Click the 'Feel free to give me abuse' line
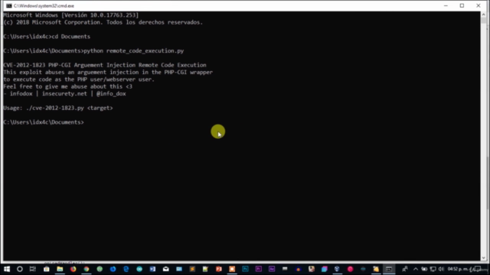The width and height of the screenshot is (490, 275). coord(68,86)
